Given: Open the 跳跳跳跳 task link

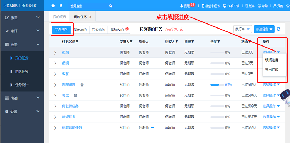Looking at the screenshot, I should (x=69, y=85).
